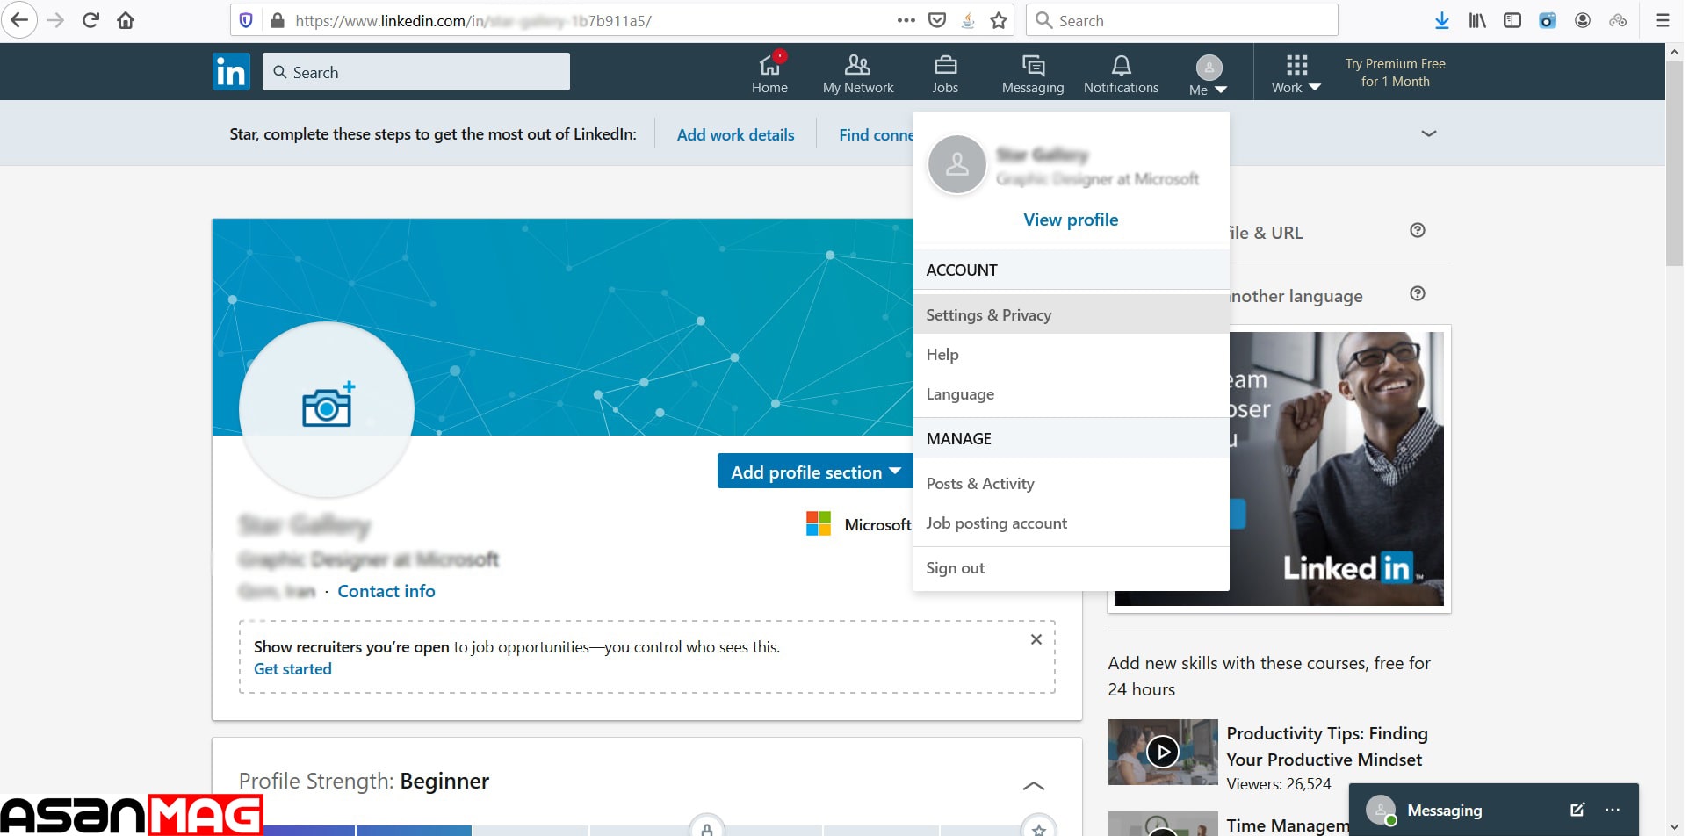1689x836 pixels.
Task: Bookmark page with star icon
Action: [x=999, y=20]
